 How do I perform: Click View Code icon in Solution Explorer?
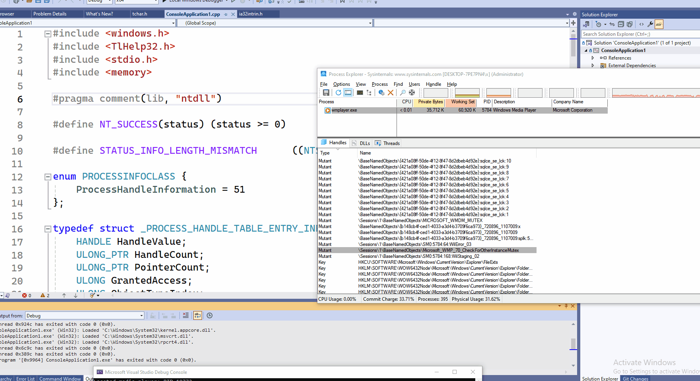(642, 24)
